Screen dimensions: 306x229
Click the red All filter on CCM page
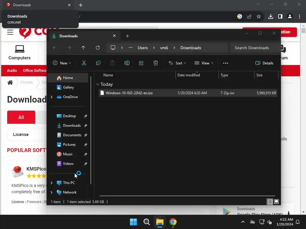[x=21, y=117]
